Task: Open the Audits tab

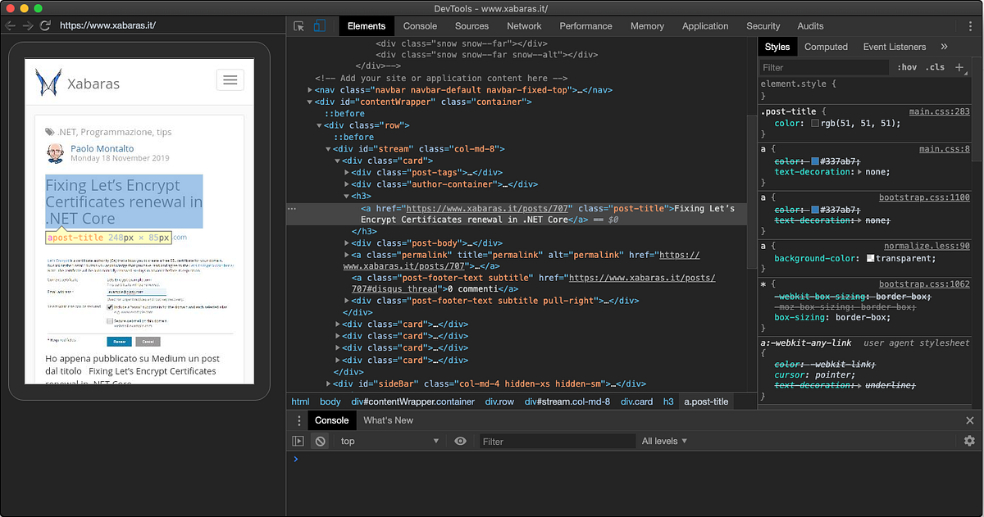Action: click(x=810, y=26)
